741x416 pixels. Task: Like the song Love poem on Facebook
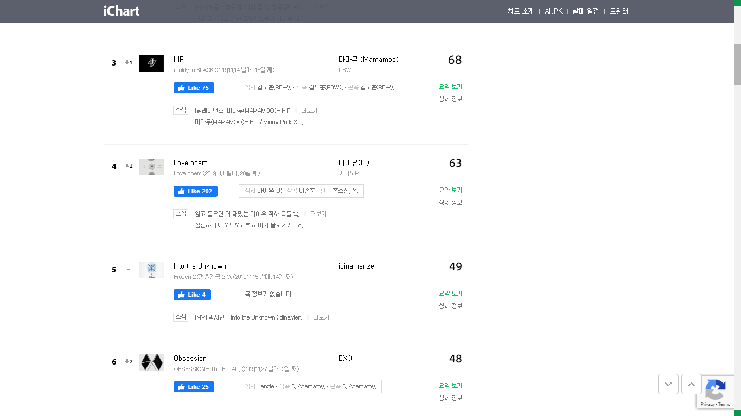tap(195, 191)
